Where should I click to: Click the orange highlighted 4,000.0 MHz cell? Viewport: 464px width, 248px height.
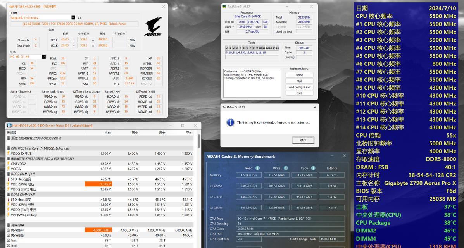pyautogui.click(x=98, y=230)
